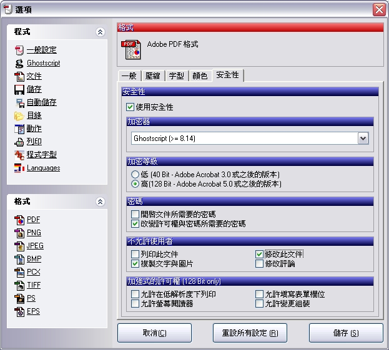Open the 目錄 link
This screenshot has width=389, height=350.
pyautogui.click(x=34, y=115)
